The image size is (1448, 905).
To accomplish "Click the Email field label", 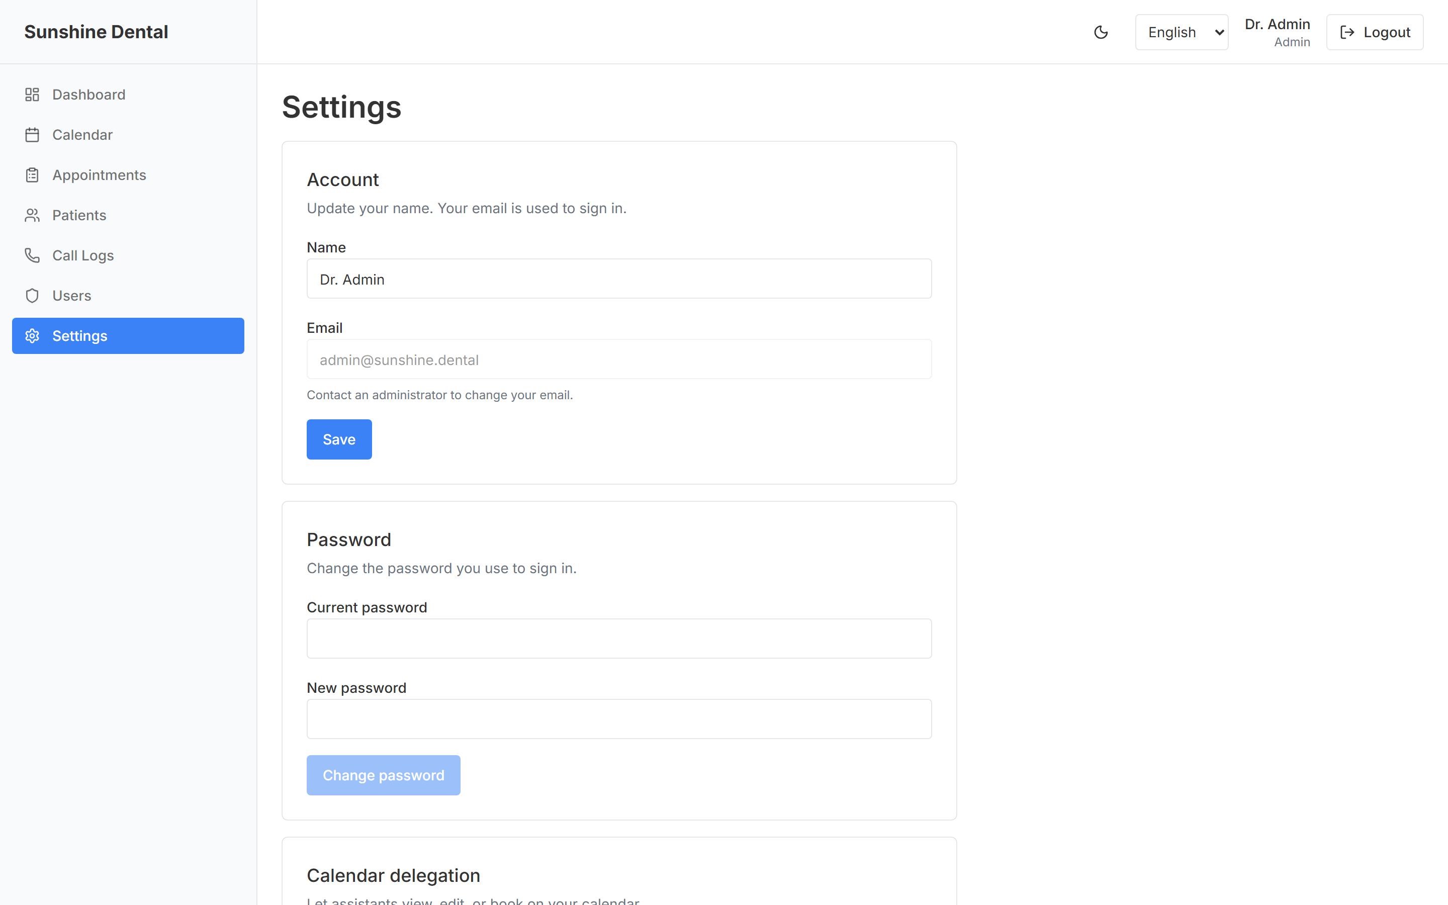I will point(325,328).
